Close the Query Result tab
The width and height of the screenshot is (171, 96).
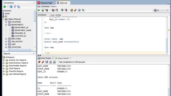(x=71, y=58)
